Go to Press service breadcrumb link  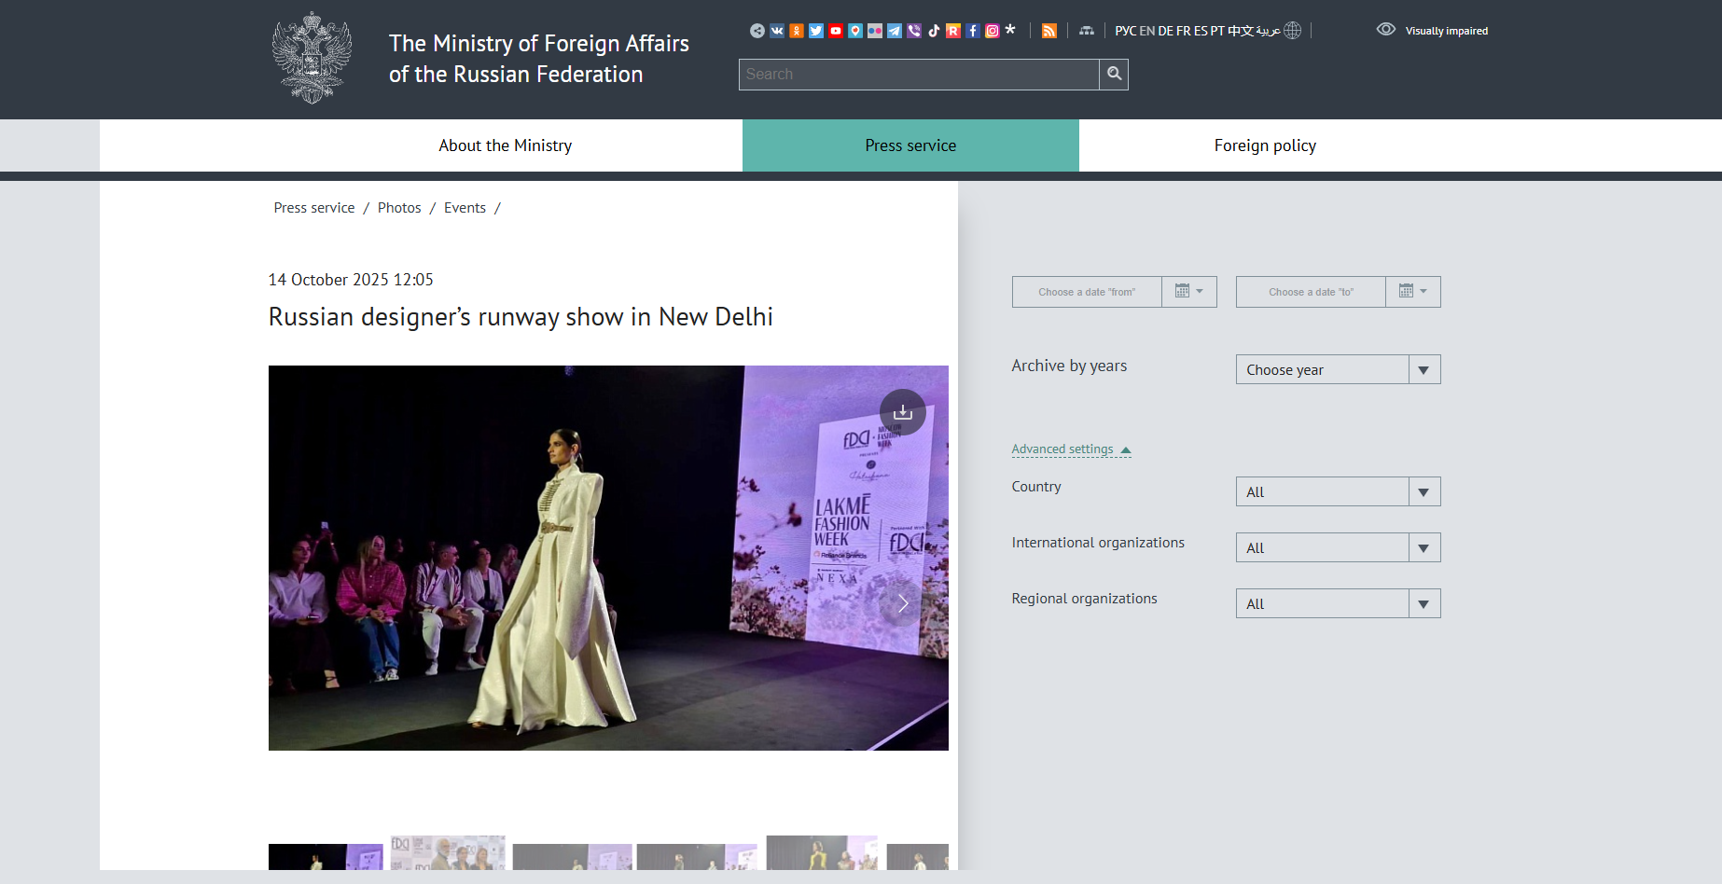(314, 208)
